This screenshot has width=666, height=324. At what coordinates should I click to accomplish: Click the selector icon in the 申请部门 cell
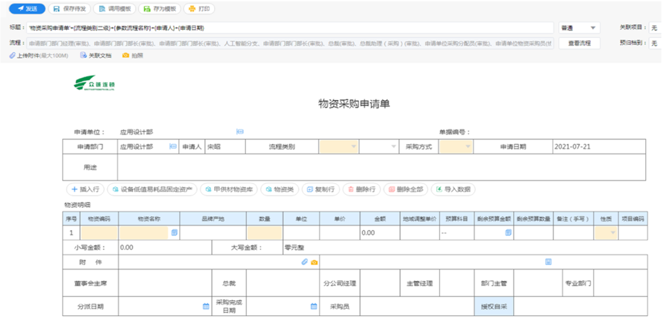(x=173, y=147)
